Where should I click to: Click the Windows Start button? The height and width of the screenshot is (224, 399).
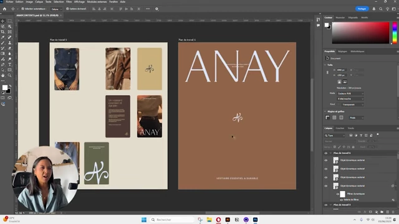(144, 220)
